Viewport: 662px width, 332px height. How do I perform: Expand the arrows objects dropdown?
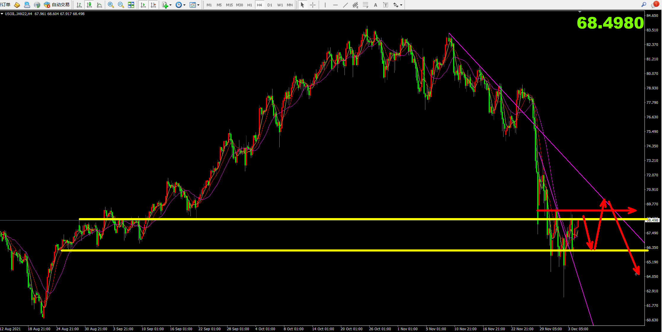(401, 5)
